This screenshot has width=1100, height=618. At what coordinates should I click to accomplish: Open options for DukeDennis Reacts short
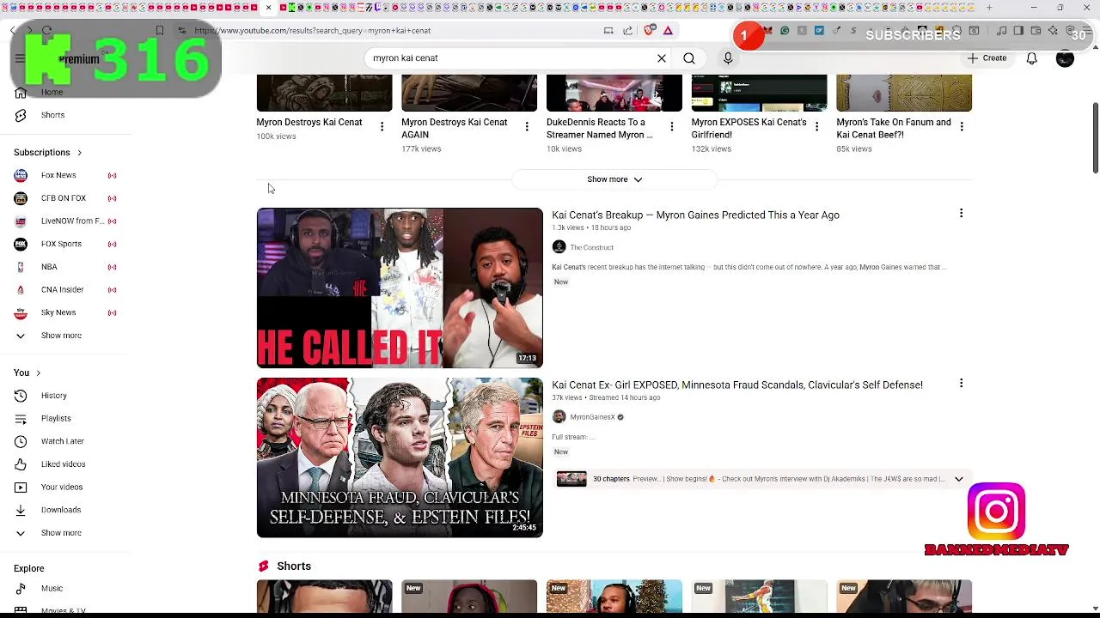[672, 127]
